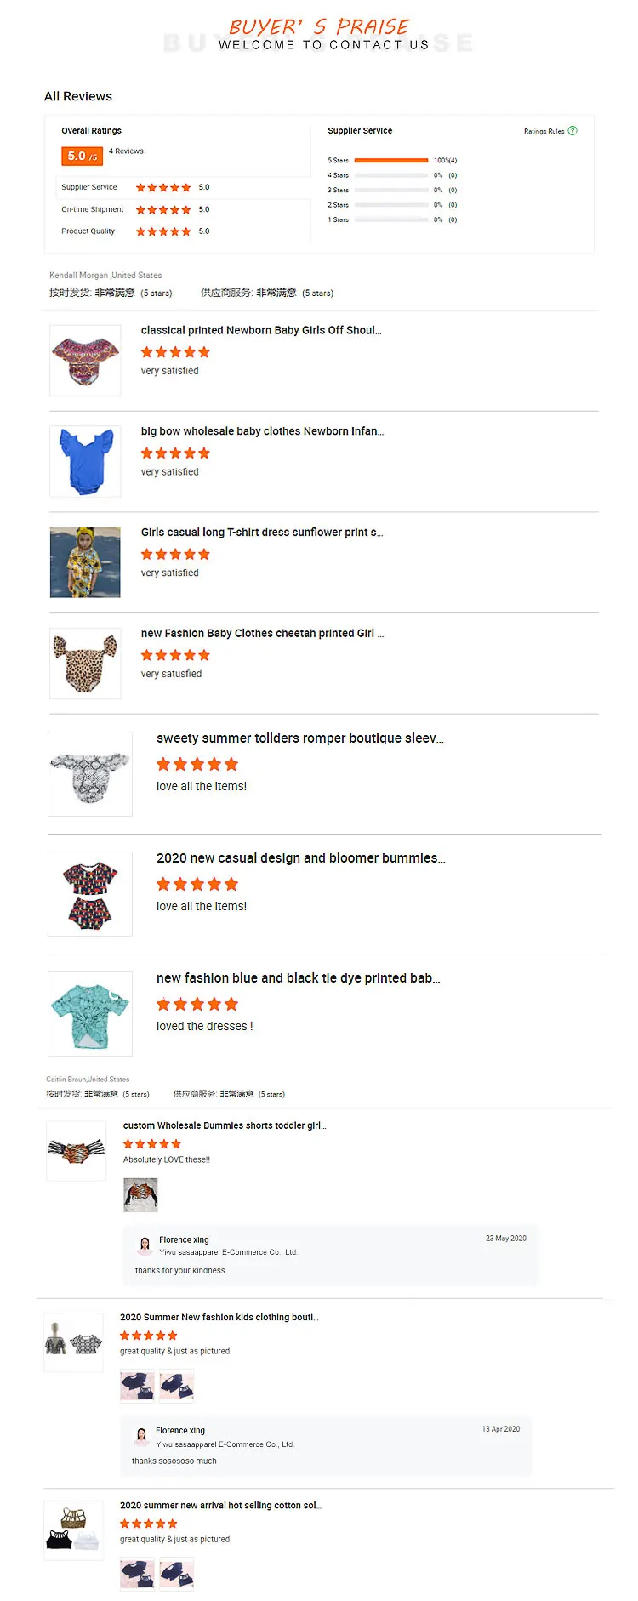
Task: Open the 'custom Wholesale Bummies shorts' link
Action: point(225,1125)
